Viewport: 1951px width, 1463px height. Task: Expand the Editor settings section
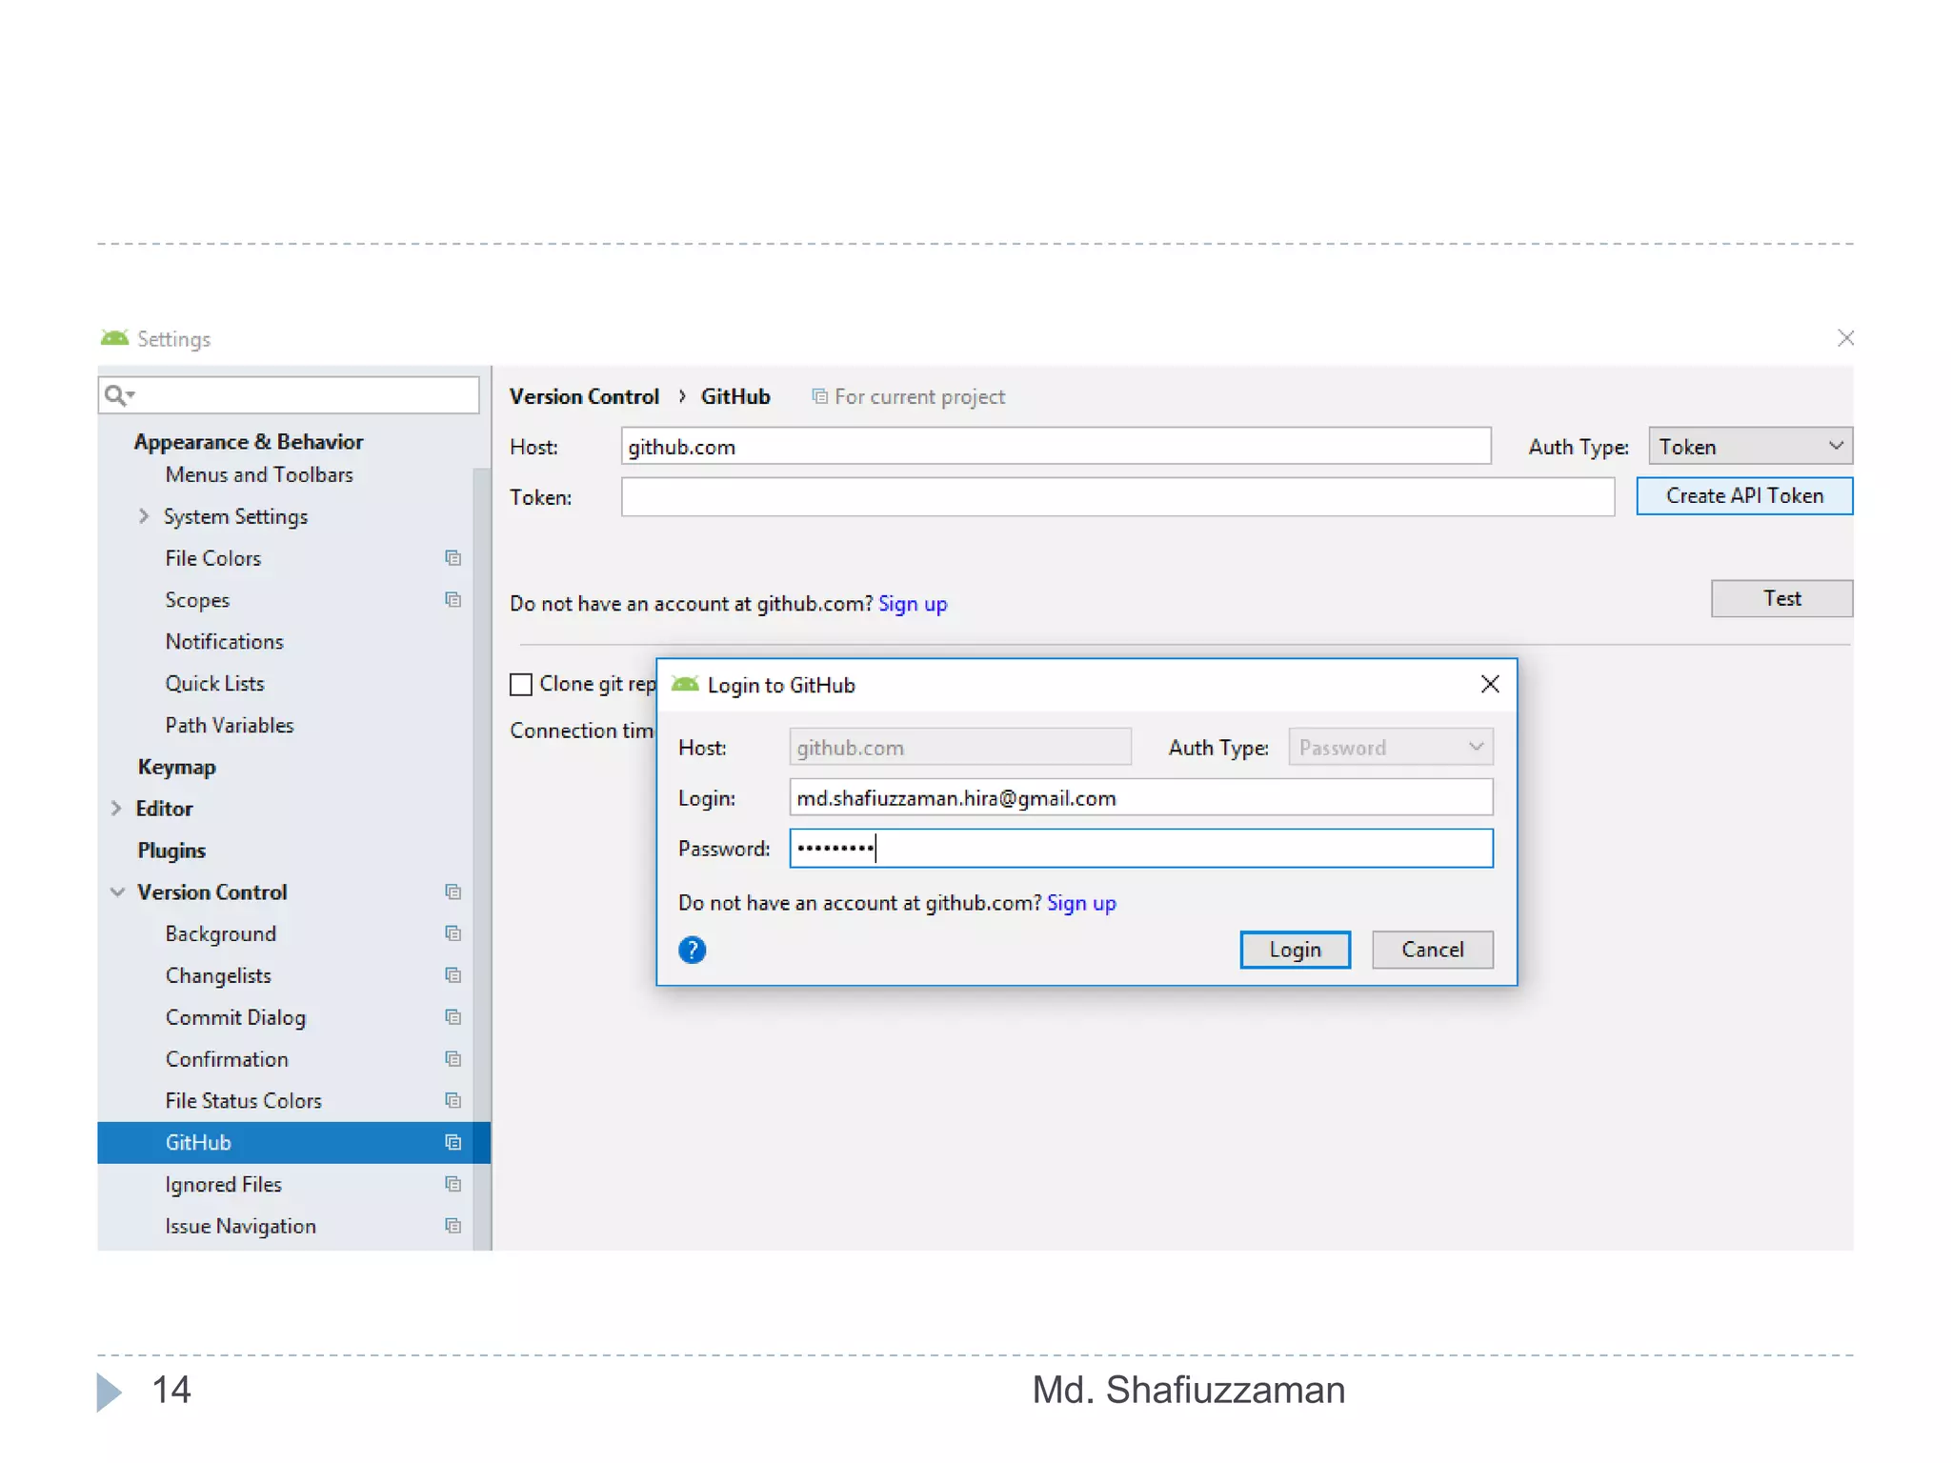tap(116, 809)
